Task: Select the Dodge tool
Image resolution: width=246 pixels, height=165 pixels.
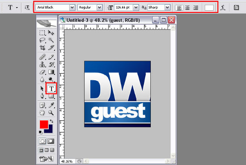Action: pyautogui.click(x=51, y=79)
